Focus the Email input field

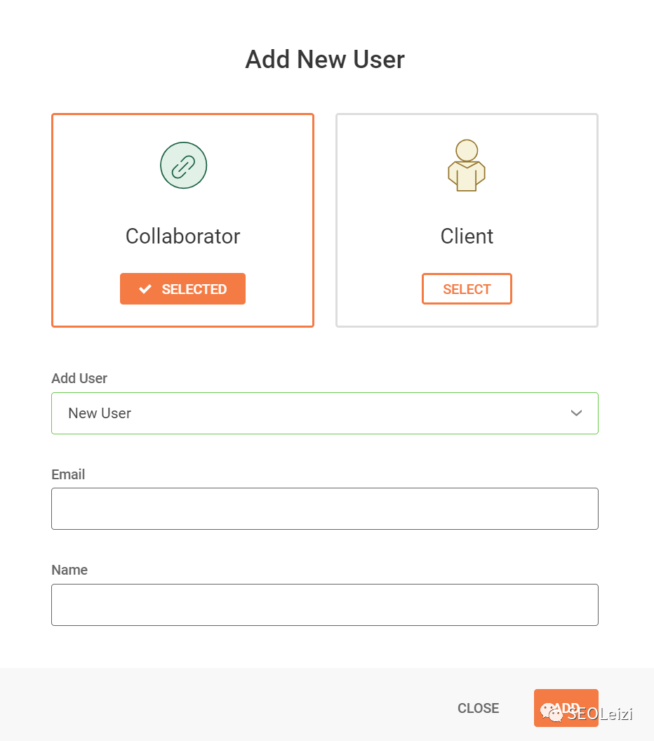click(325, 509)
